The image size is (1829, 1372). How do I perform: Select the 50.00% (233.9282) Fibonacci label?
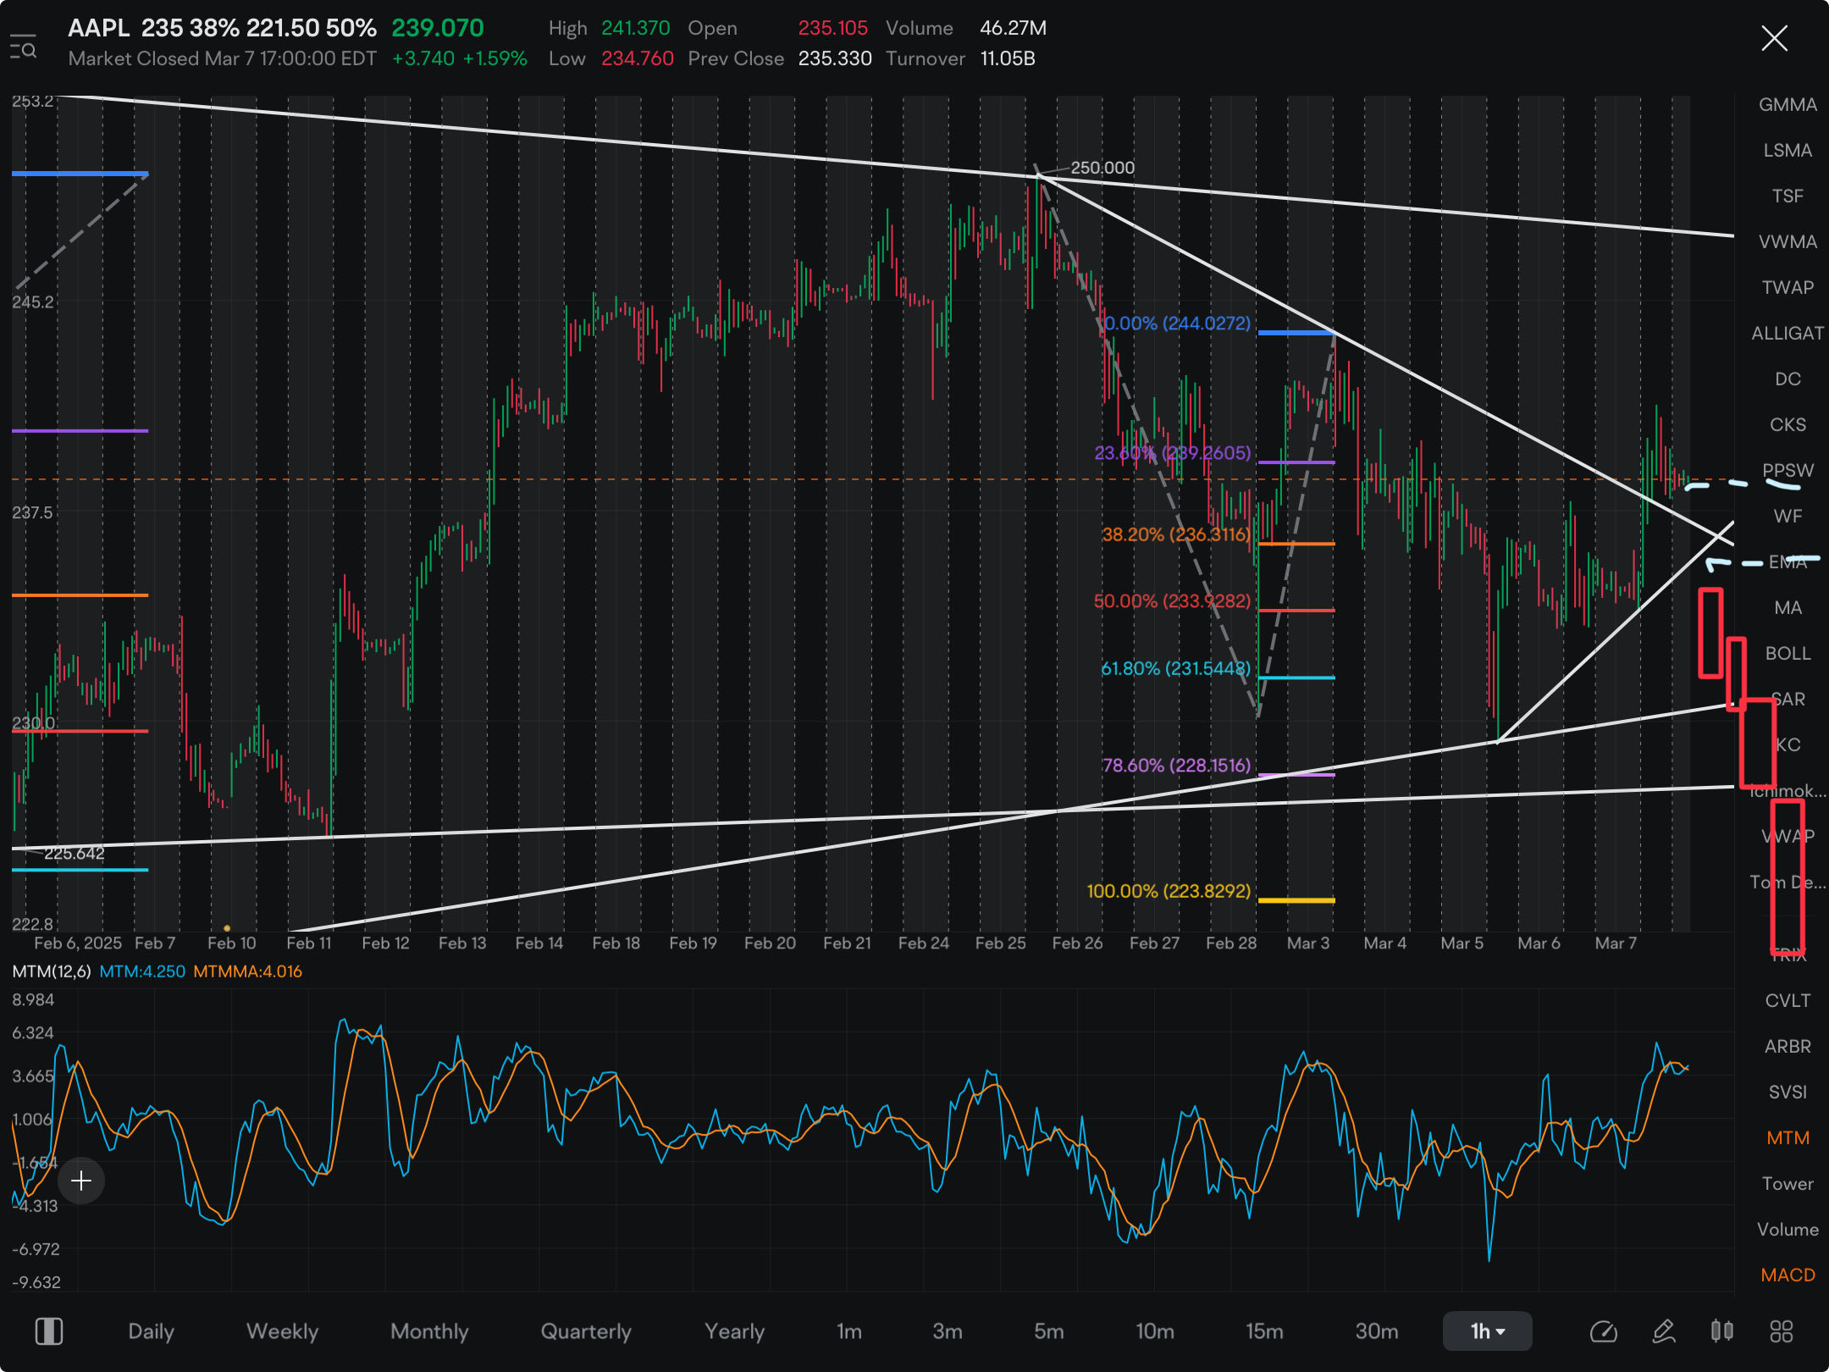[x=1172, y=600]
